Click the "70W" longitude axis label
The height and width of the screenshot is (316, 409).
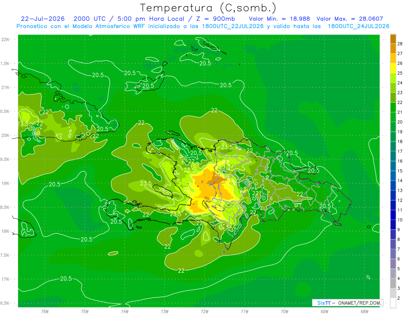[x=285, y=311]
